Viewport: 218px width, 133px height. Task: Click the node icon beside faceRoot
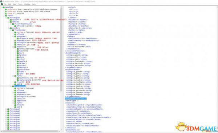coord(18,55)
